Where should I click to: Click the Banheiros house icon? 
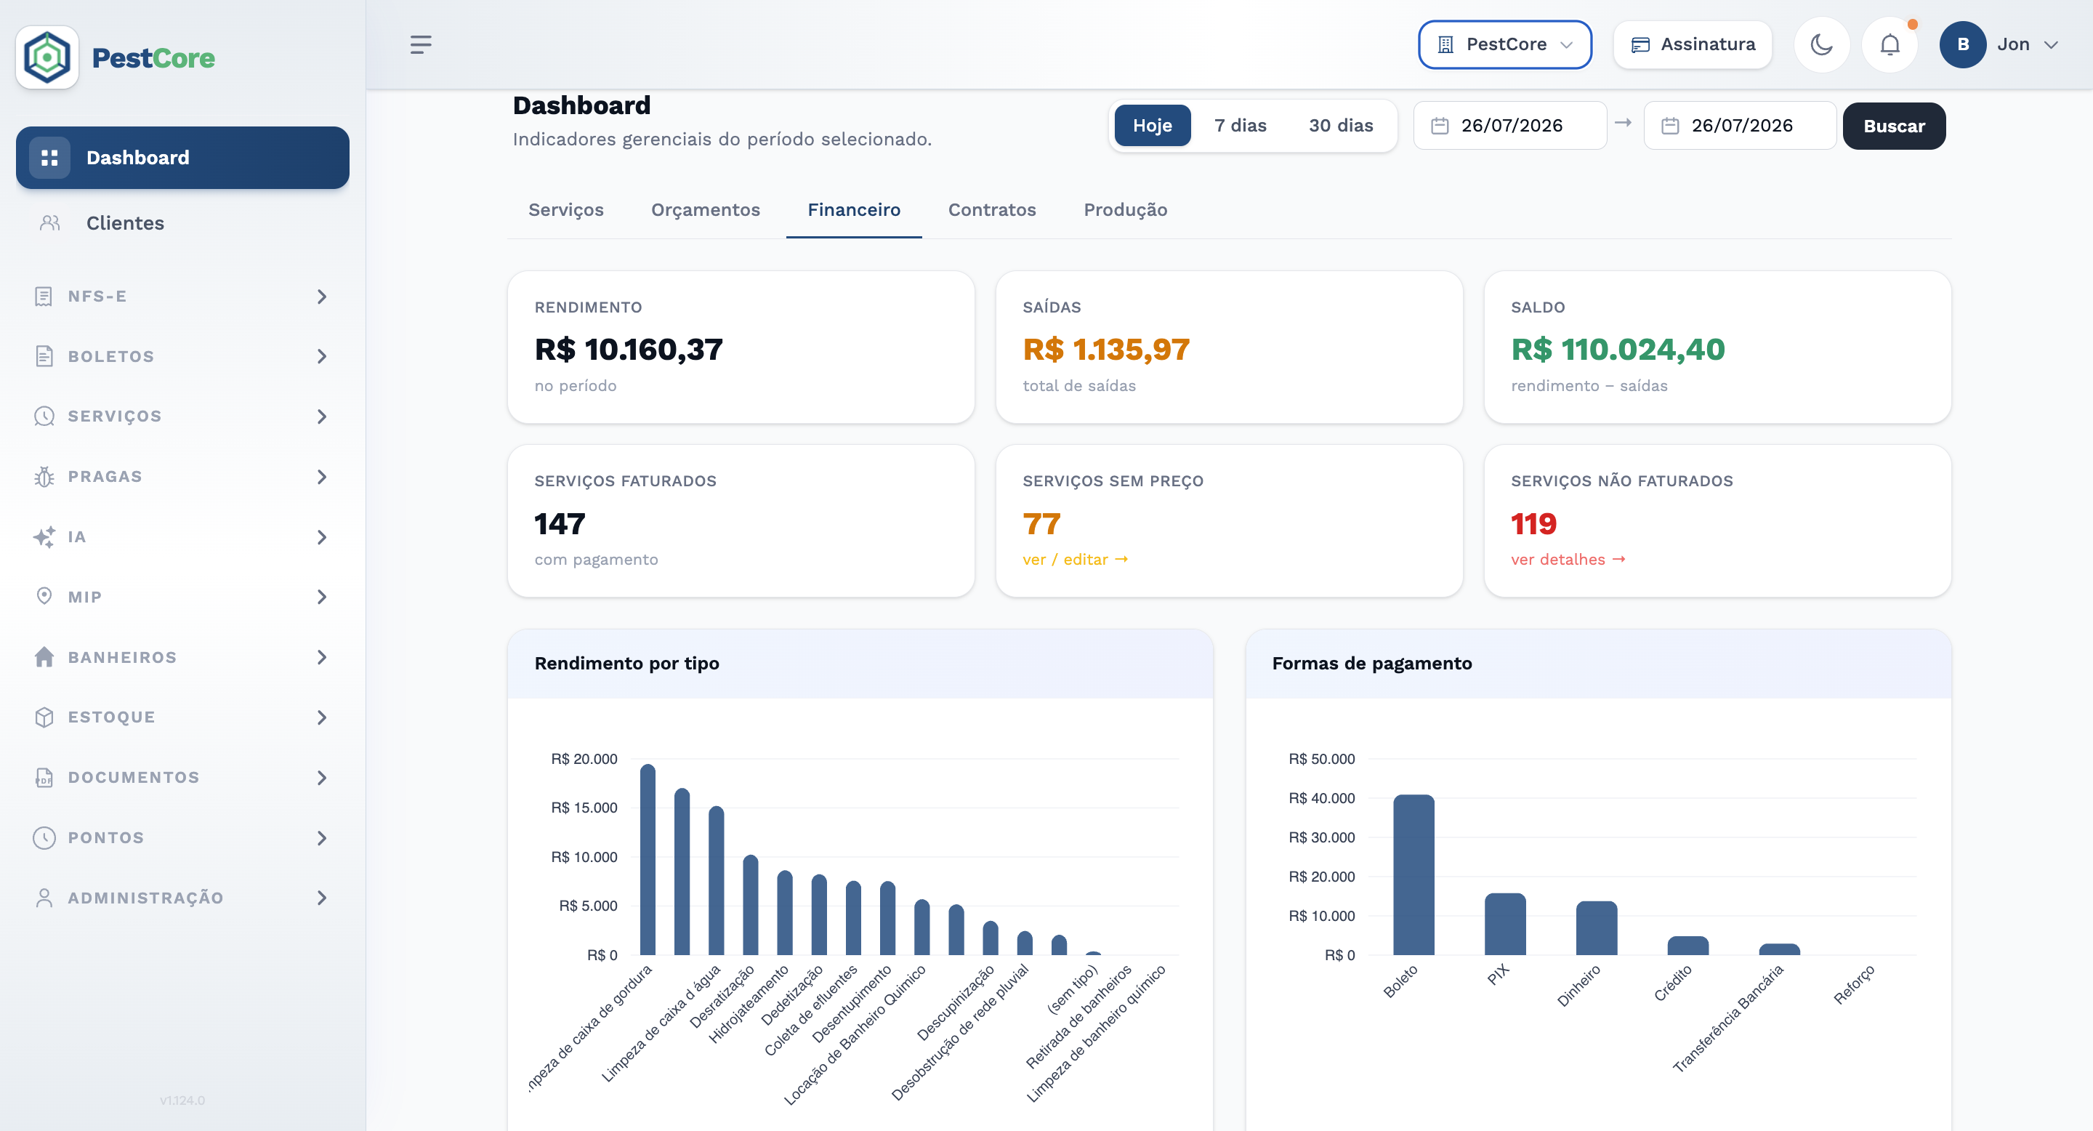44,656
